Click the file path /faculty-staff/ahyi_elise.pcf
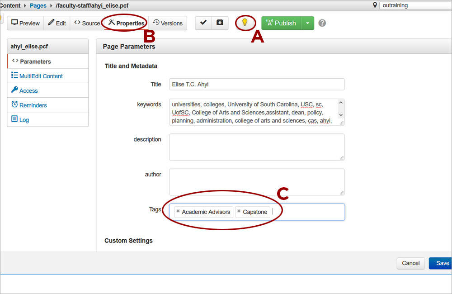 [92, 5]
